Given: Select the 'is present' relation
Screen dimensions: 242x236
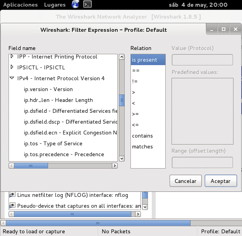Looking at the screenshot, I should coord(144,60).
